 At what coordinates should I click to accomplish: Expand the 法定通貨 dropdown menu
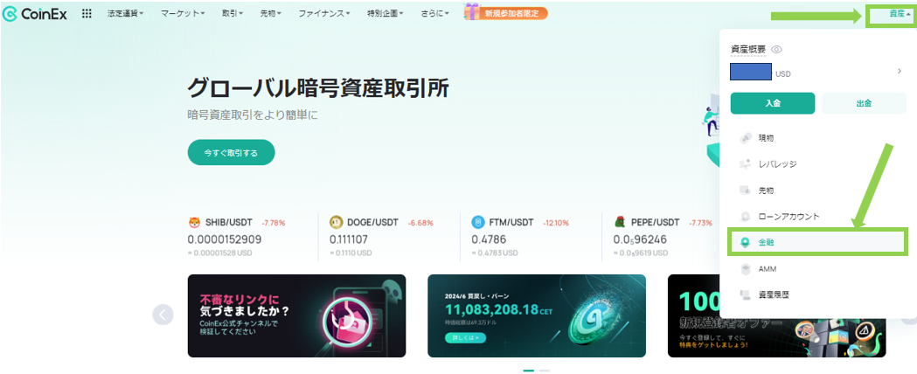click(x=127, y=13)
